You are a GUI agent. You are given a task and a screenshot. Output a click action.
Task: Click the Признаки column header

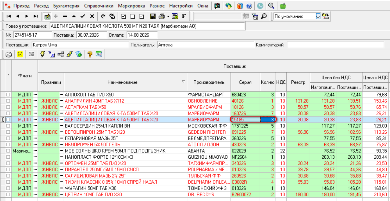click(x=51, y=82)
